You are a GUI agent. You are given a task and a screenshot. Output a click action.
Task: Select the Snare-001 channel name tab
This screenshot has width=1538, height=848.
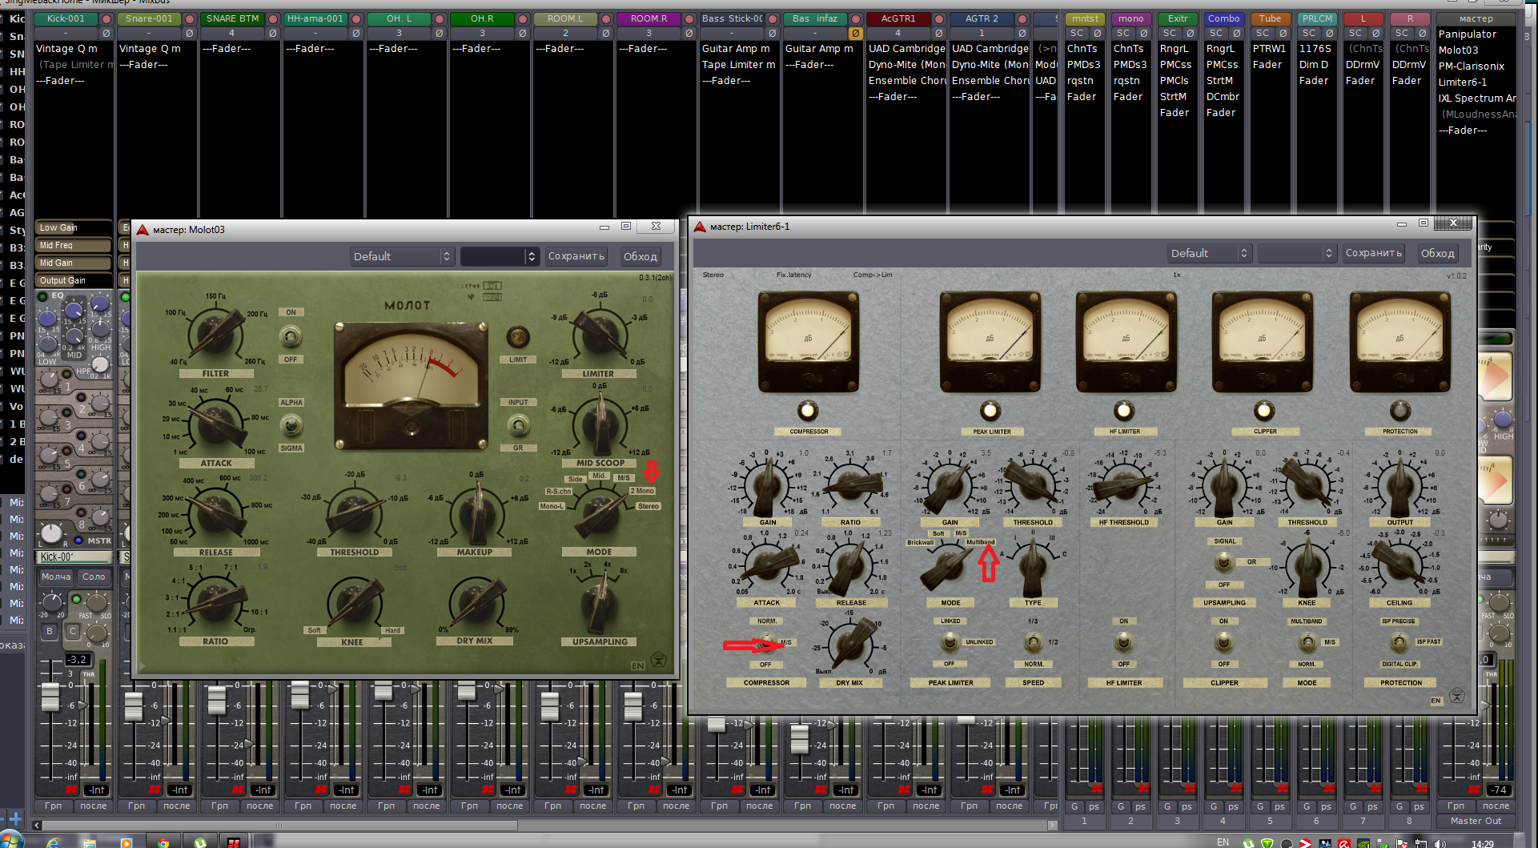[149, 18]
